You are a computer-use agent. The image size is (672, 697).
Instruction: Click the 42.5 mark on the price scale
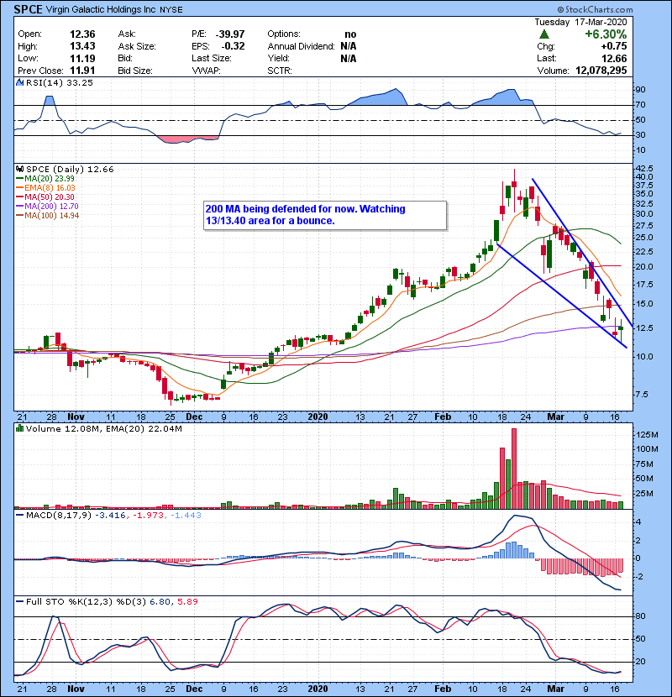[644, 169]
